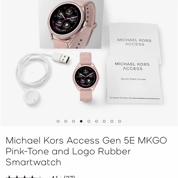Open the (27) reviews count link
This screenshot has height=178, width=178.
(69, 177)
